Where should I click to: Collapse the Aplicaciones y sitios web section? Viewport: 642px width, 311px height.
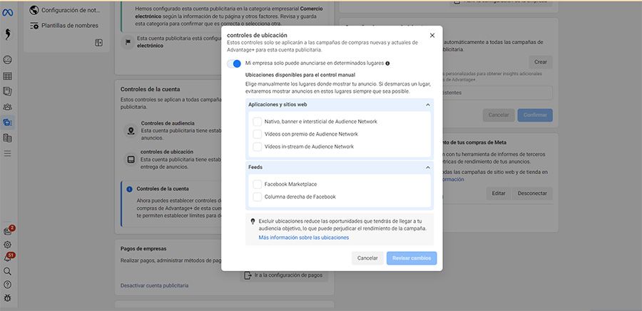click(x=427, y=105)
